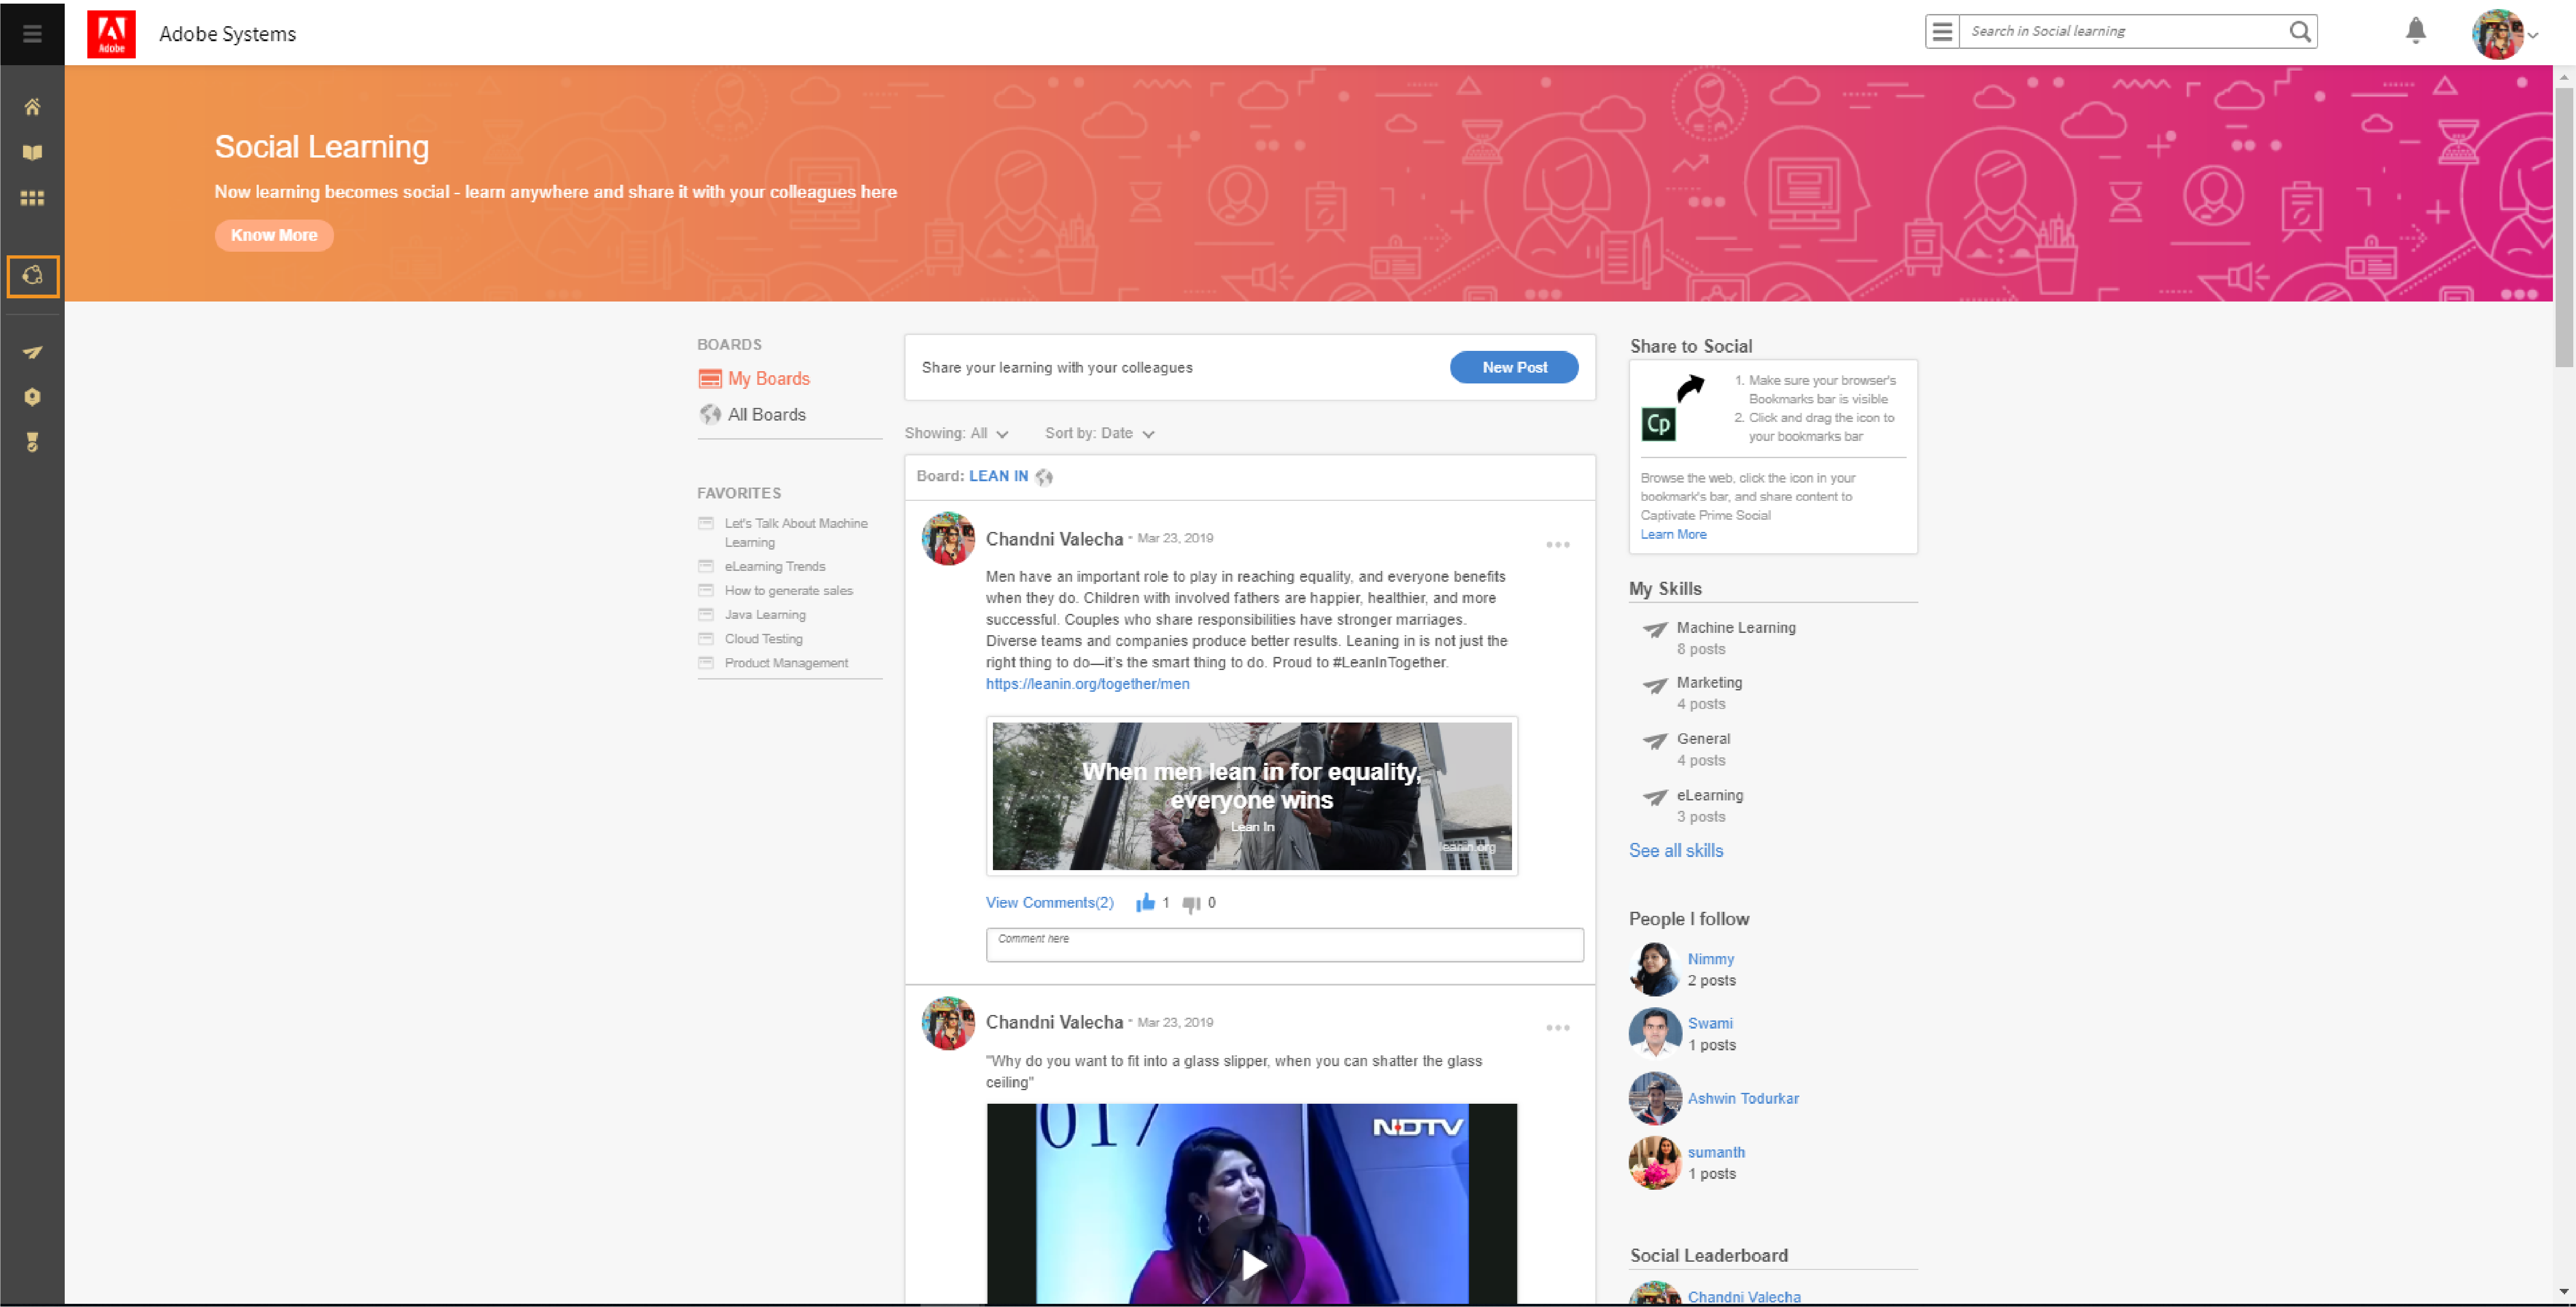Like the Lean In post with thumbs up
Image resolution: width=2576 pixels, height=1307 pixels.
[1145, 903]
